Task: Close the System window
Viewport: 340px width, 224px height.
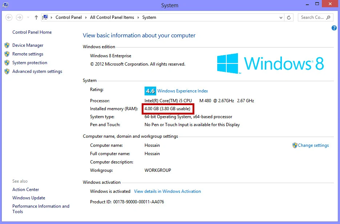Action: pyautogui.click(x=330, y=4)
